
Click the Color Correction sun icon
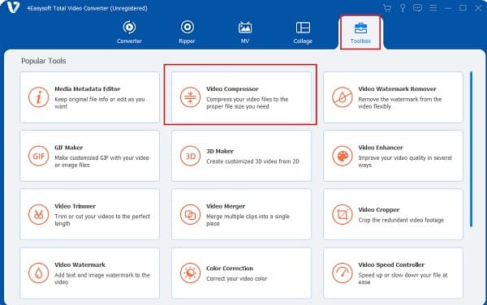(190, 273)
